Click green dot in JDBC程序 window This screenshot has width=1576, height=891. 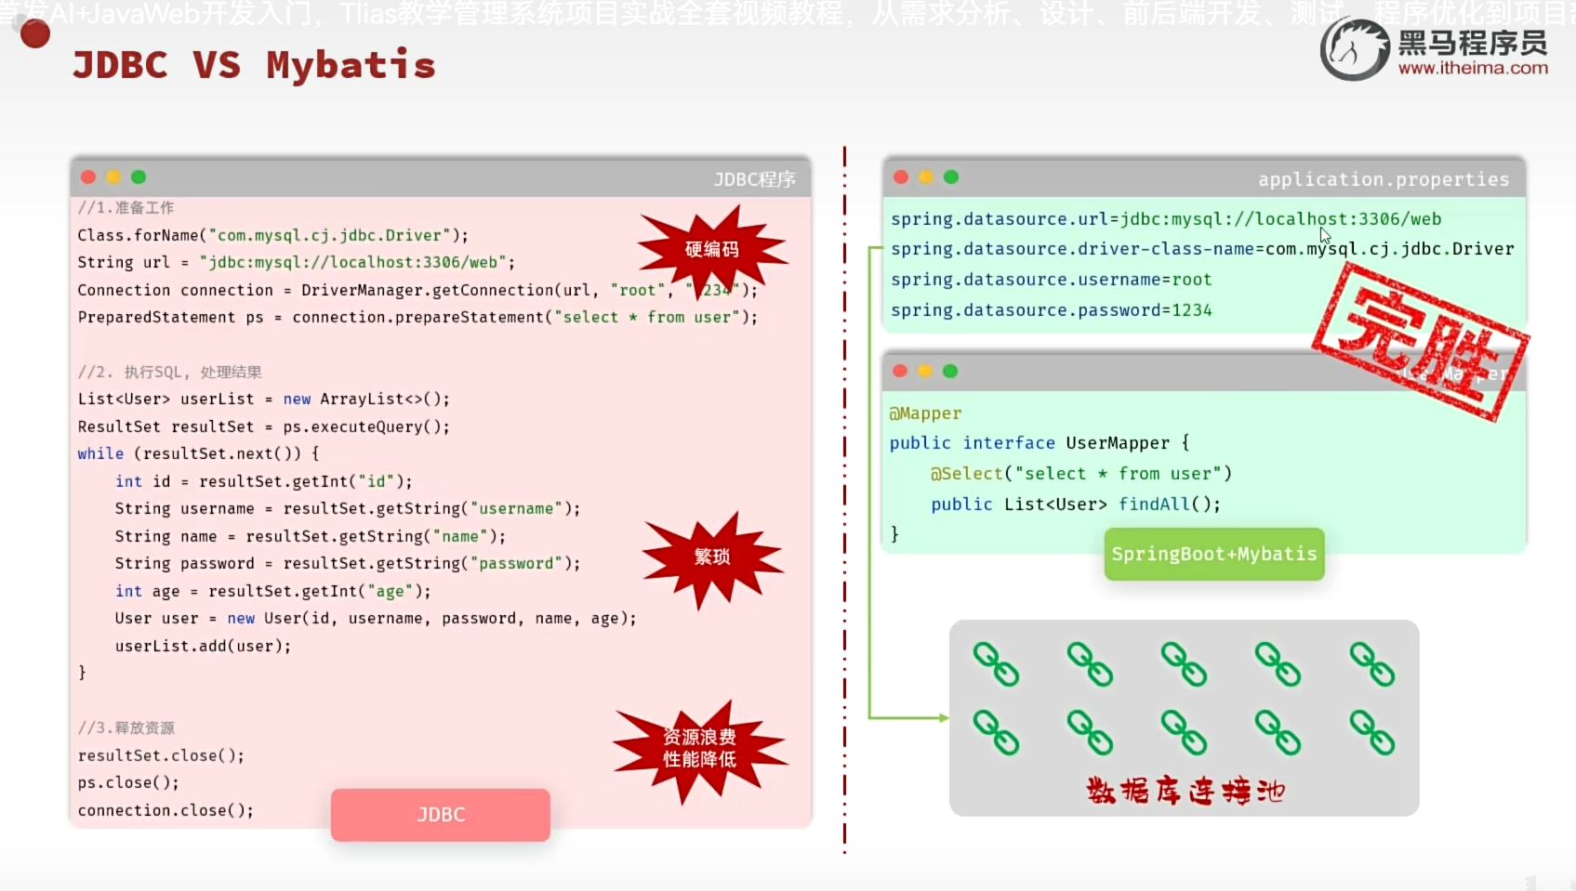[139, 177]
